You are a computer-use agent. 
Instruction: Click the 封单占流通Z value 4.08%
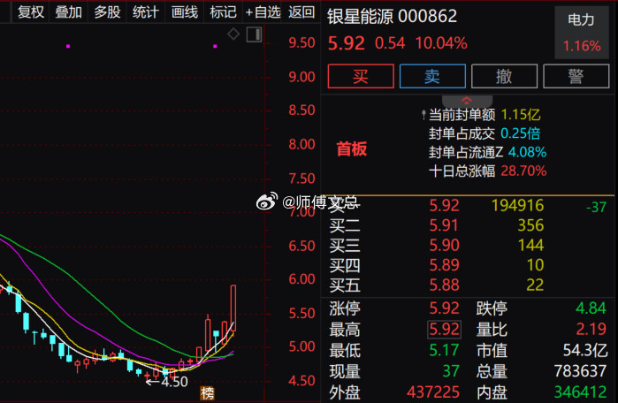tap(527, 152)
